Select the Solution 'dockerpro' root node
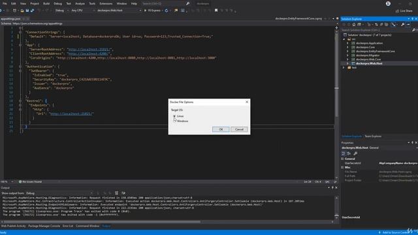Viewport: 418px width, 235px height. [x=370, y=35]
